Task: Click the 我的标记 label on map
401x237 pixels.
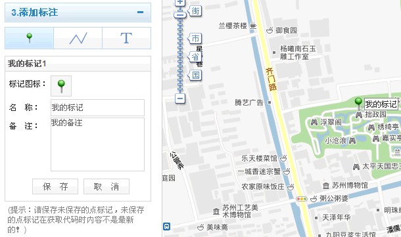Action: (381, 104)
